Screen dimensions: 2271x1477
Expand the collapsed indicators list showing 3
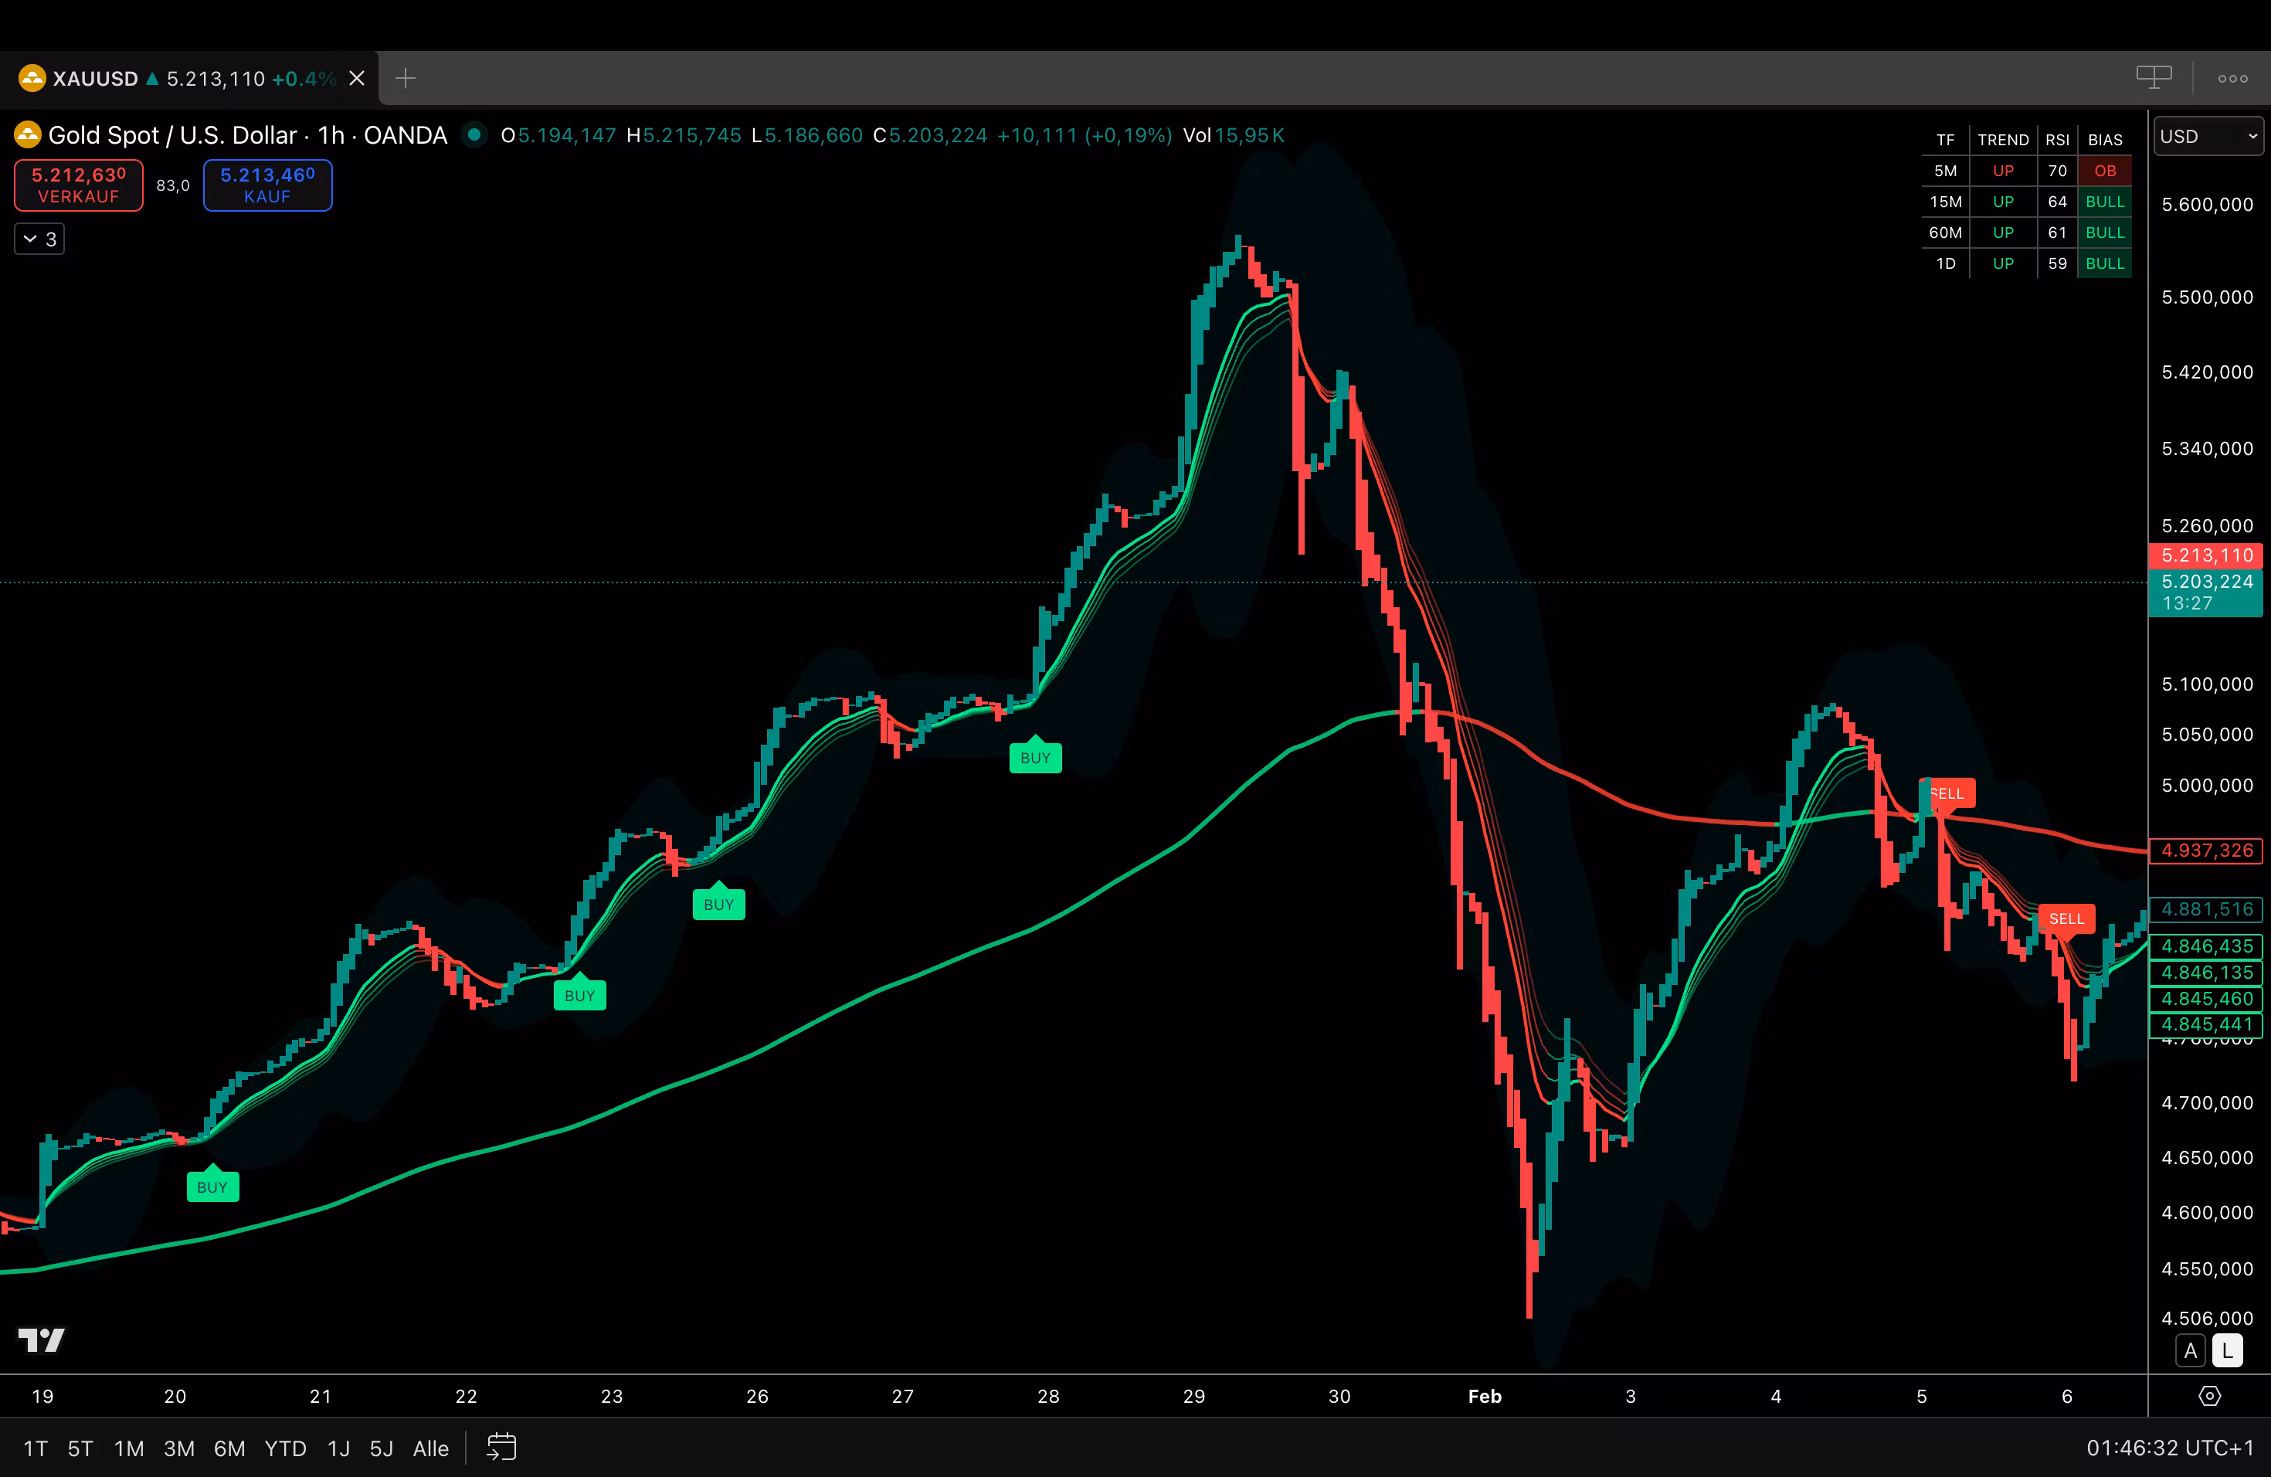(39, 239)
